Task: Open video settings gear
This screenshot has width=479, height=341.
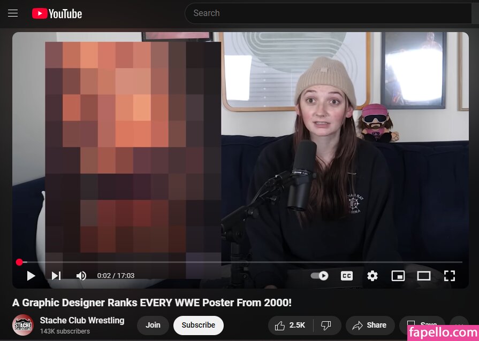Action: pos(372,276)
